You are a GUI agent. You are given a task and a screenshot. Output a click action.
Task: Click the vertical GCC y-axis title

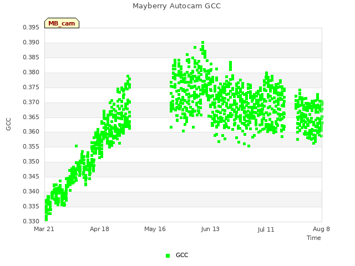(x=8, y=124)
